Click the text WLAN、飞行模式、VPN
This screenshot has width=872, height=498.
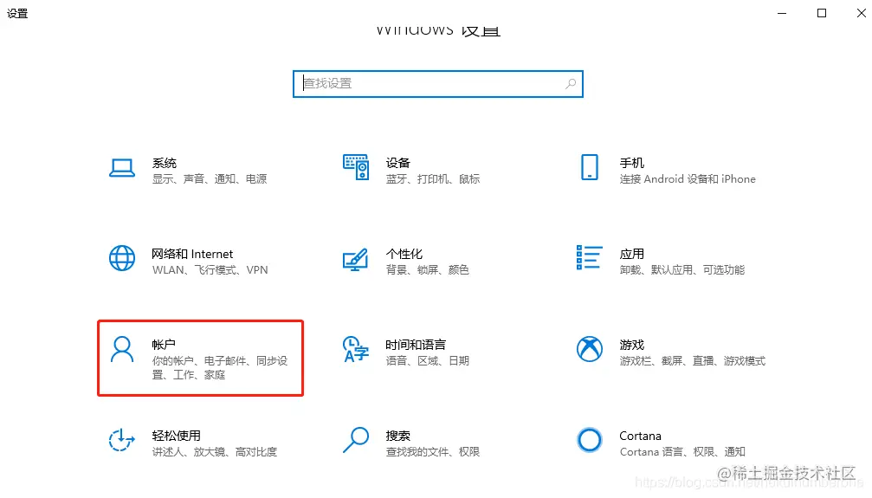210,270
